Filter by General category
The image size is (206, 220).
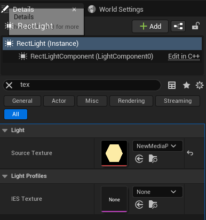click(x=22, y=101)
